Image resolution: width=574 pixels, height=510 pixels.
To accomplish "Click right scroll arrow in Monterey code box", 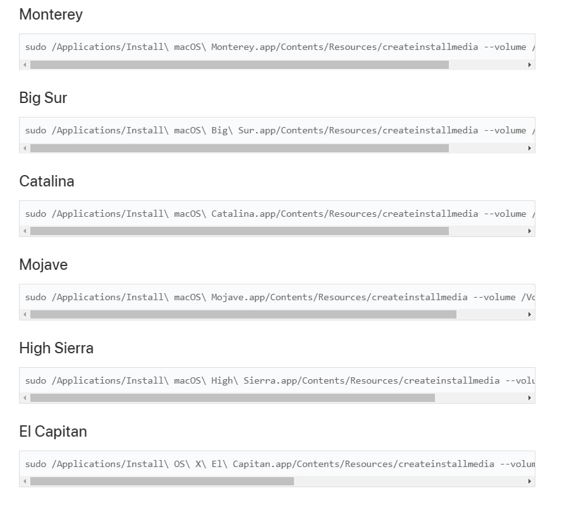I will coord(529,64).
